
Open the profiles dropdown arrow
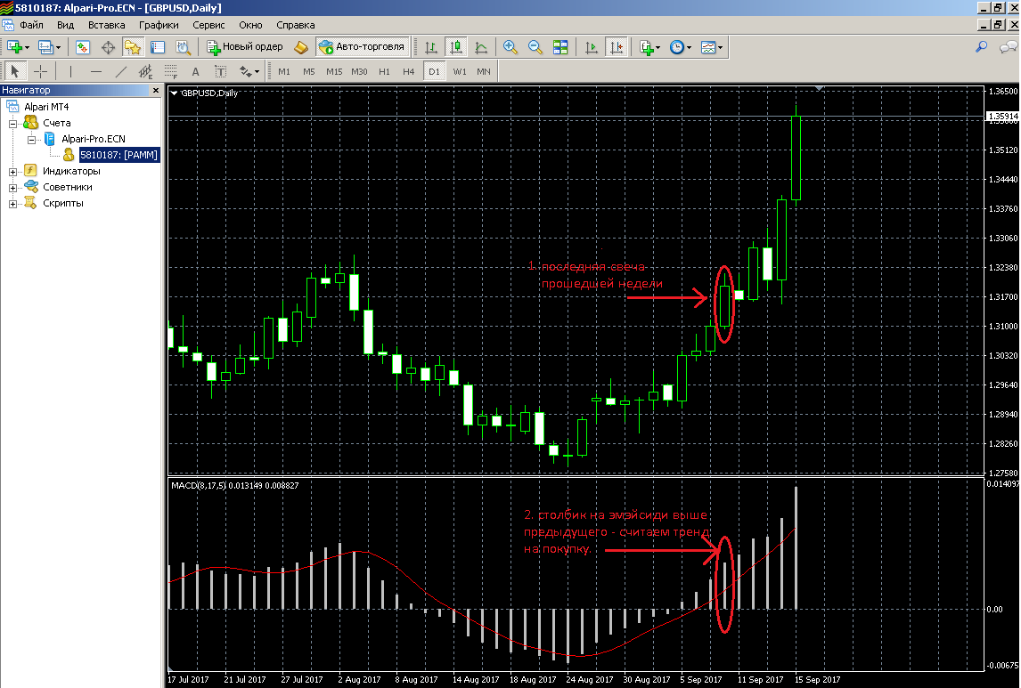click(58, 48)
